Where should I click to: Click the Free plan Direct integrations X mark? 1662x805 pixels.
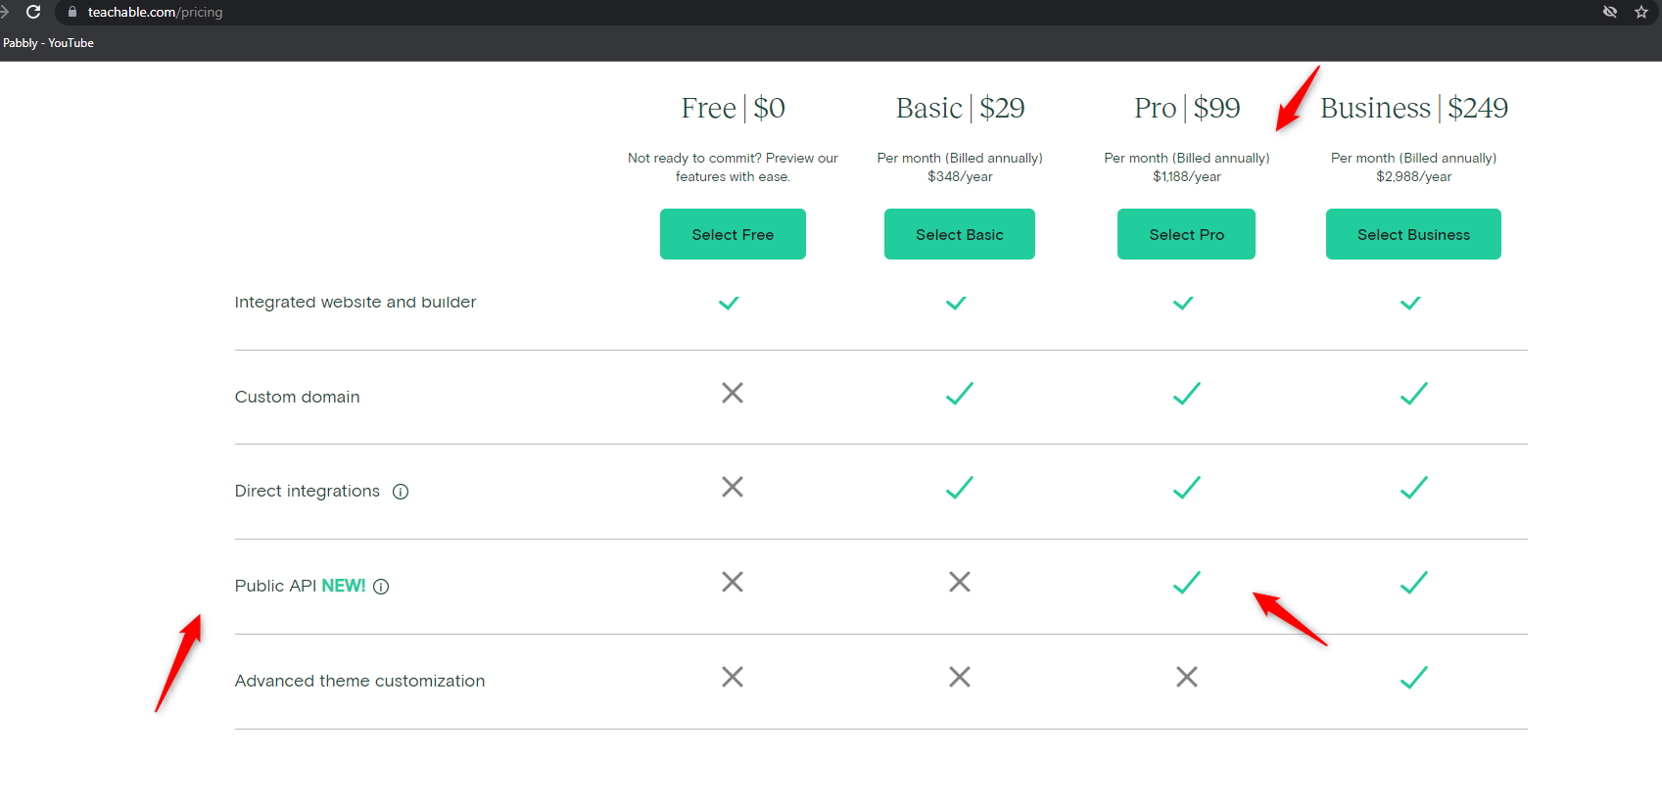tap(733, 487)
